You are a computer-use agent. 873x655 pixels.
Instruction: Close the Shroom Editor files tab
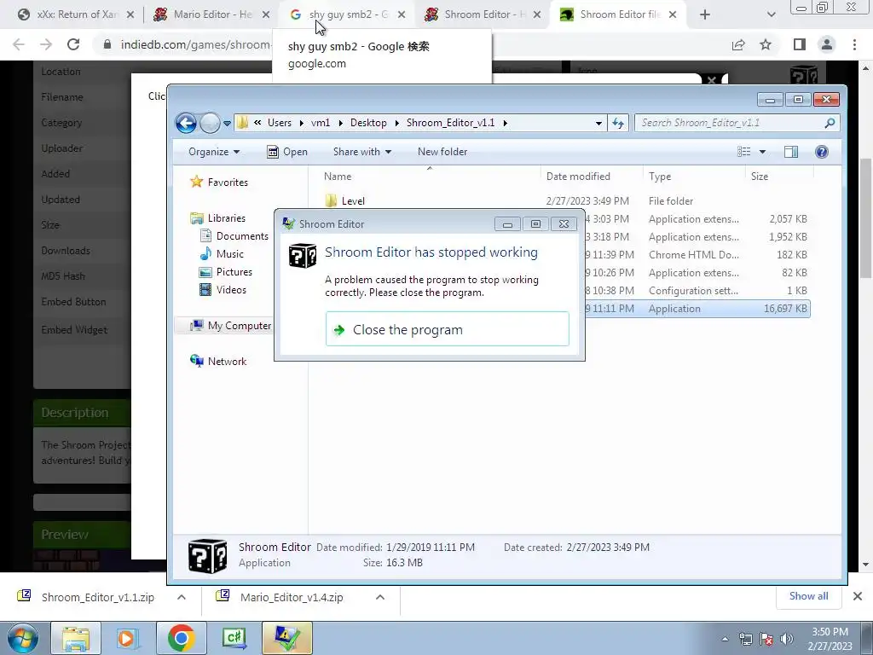click(x=673, y=14)
